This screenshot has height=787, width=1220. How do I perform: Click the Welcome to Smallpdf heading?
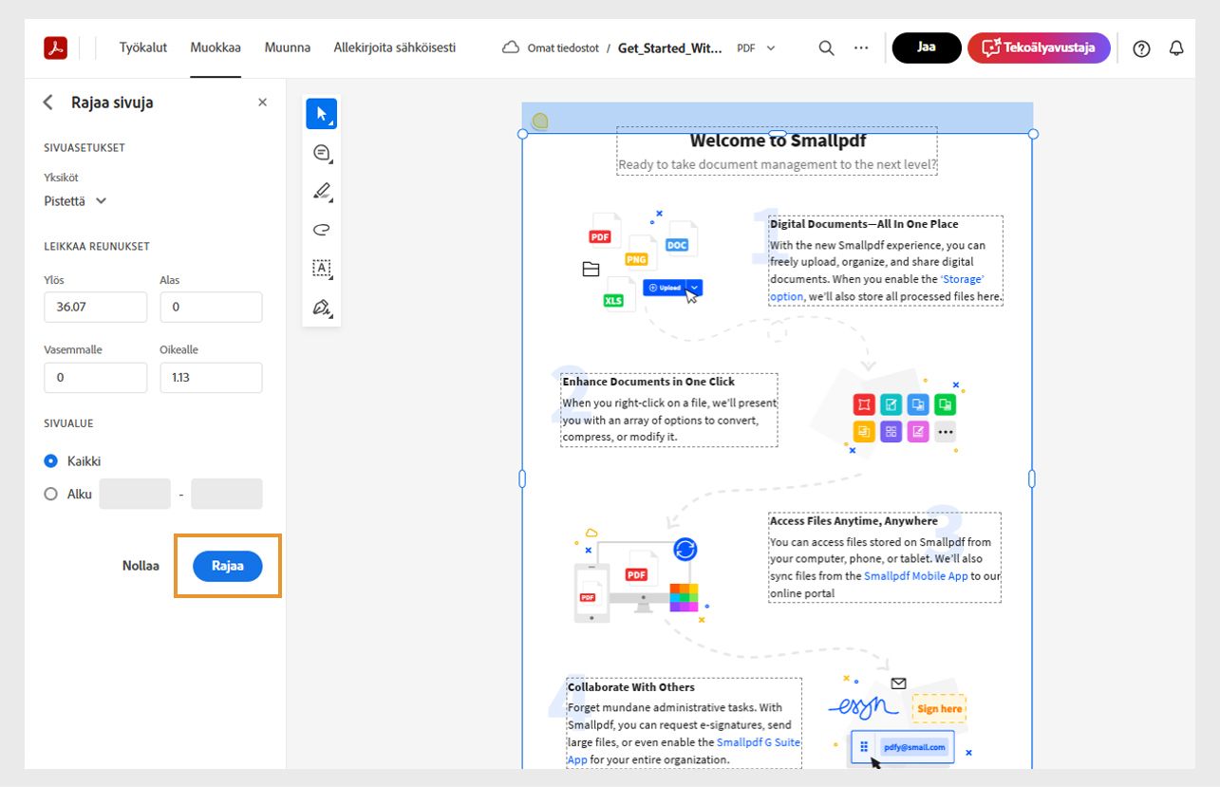click(778, 141)
